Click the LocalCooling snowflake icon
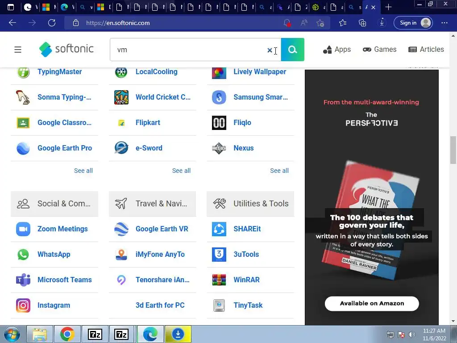The width and height of the screenshot is (457, 343). (x=121, y=72)
